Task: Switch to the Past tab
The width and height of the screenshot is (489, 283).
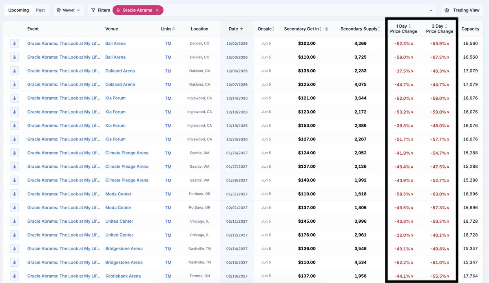Action: click(x=40, y=10)
